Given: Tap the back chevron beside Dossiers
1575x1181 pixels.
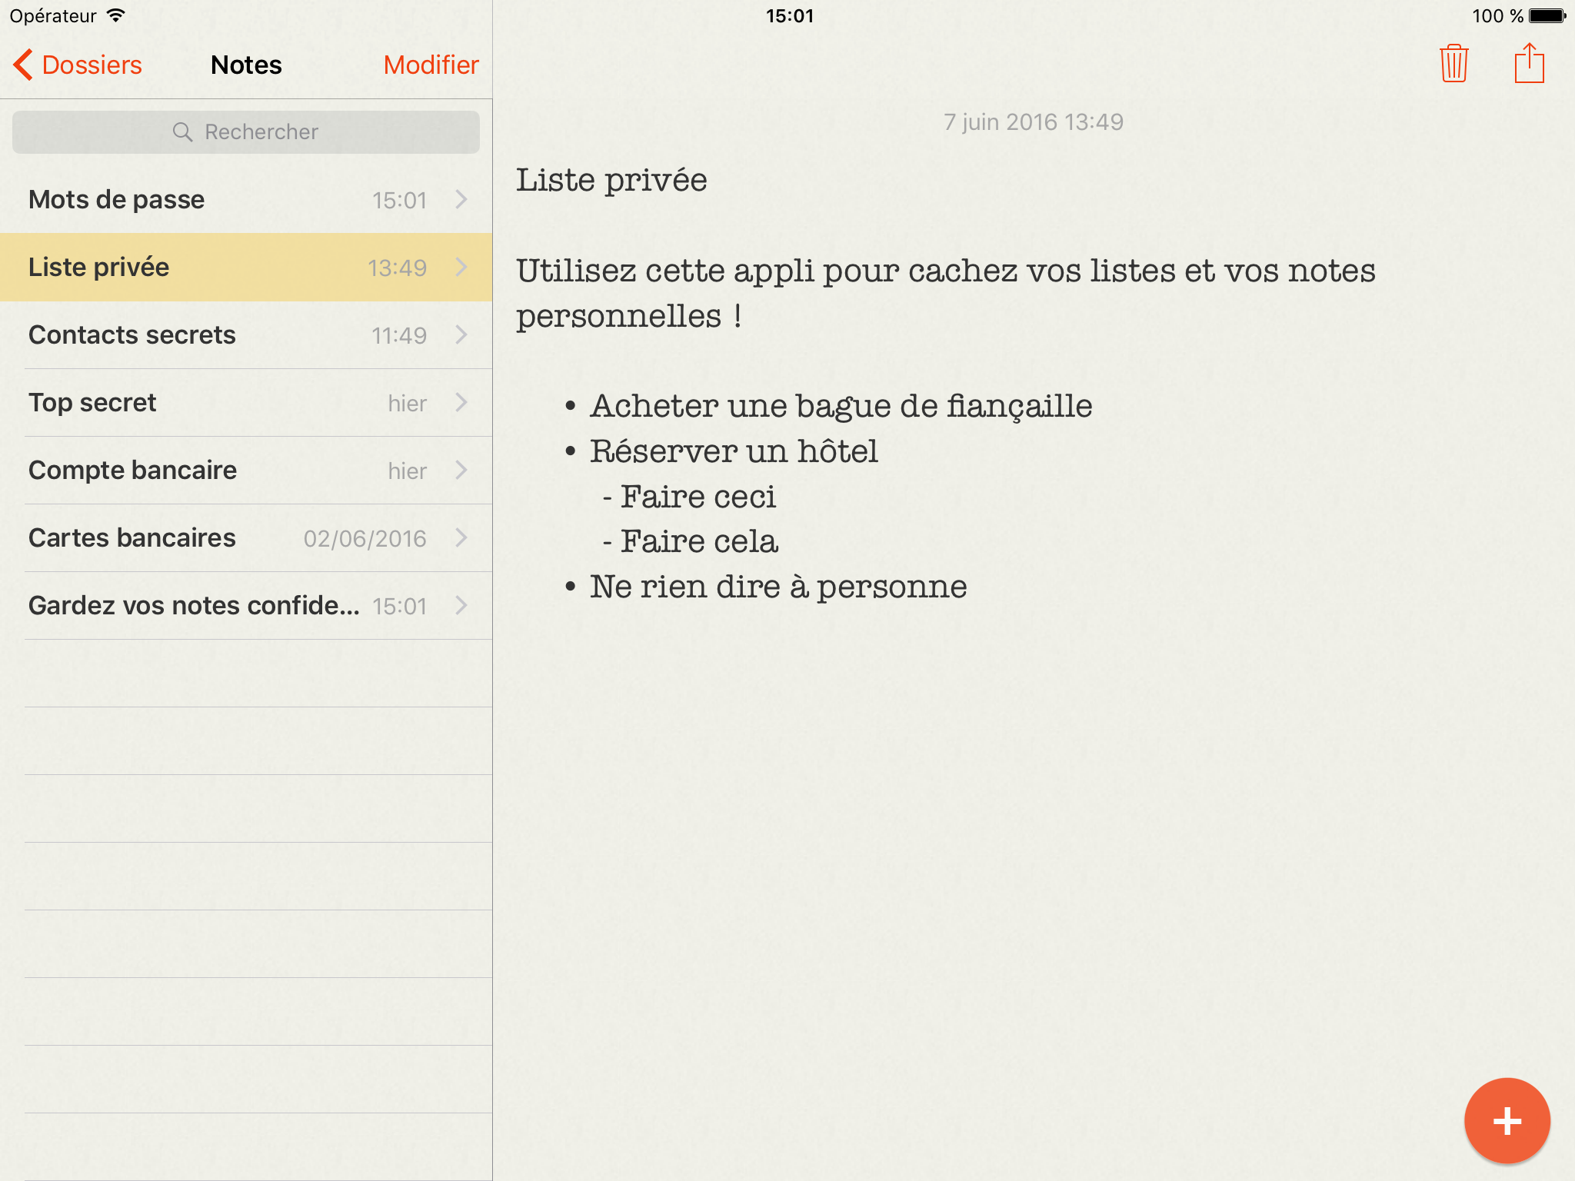Looking at the screenshot, I should [23, 65].
